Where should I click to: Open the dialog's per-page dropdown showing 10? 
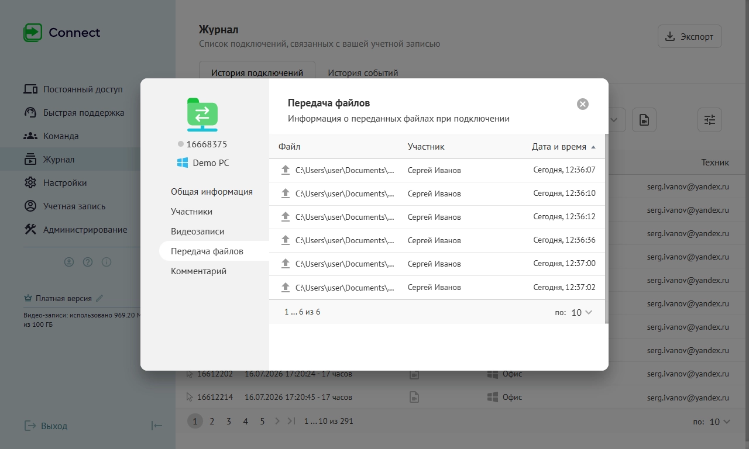point(582,312)
